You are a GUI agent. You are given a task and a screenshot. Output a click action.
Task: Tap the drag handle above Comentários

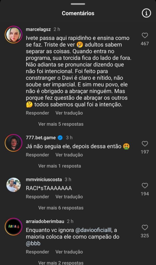pos(78,4)
